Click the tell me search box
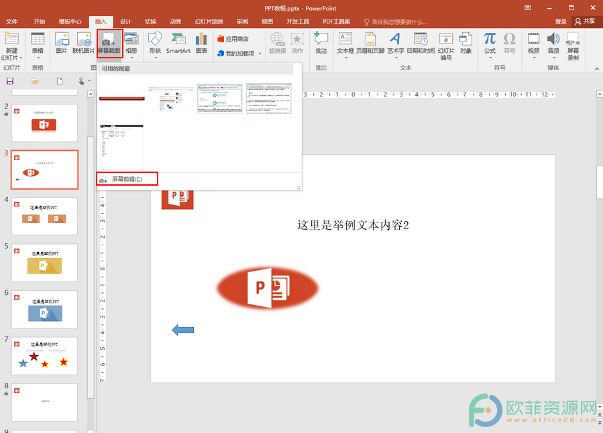 pos(395,22)
